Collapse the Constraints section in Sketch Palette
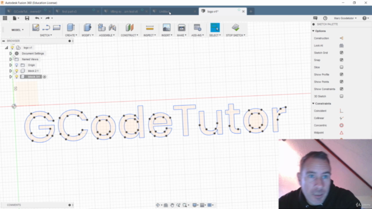 (x=313, y=103)
